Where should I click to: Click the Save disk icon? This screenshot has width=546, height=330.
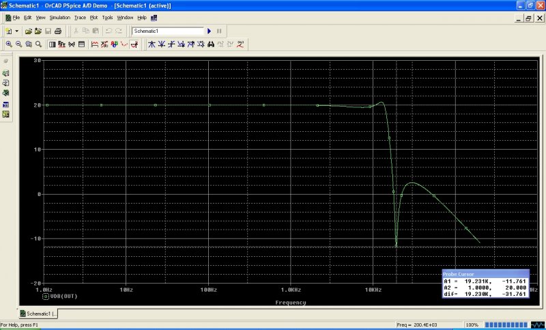click(48, 31)
